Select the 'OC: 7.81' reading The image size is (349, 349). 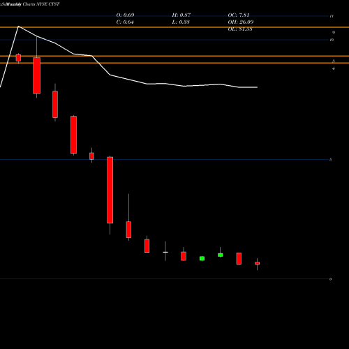tap(239, 15)
